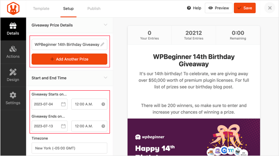Click the Preview button
The height and width of the screenshot is (156, 279).
(x=219, y=8)
